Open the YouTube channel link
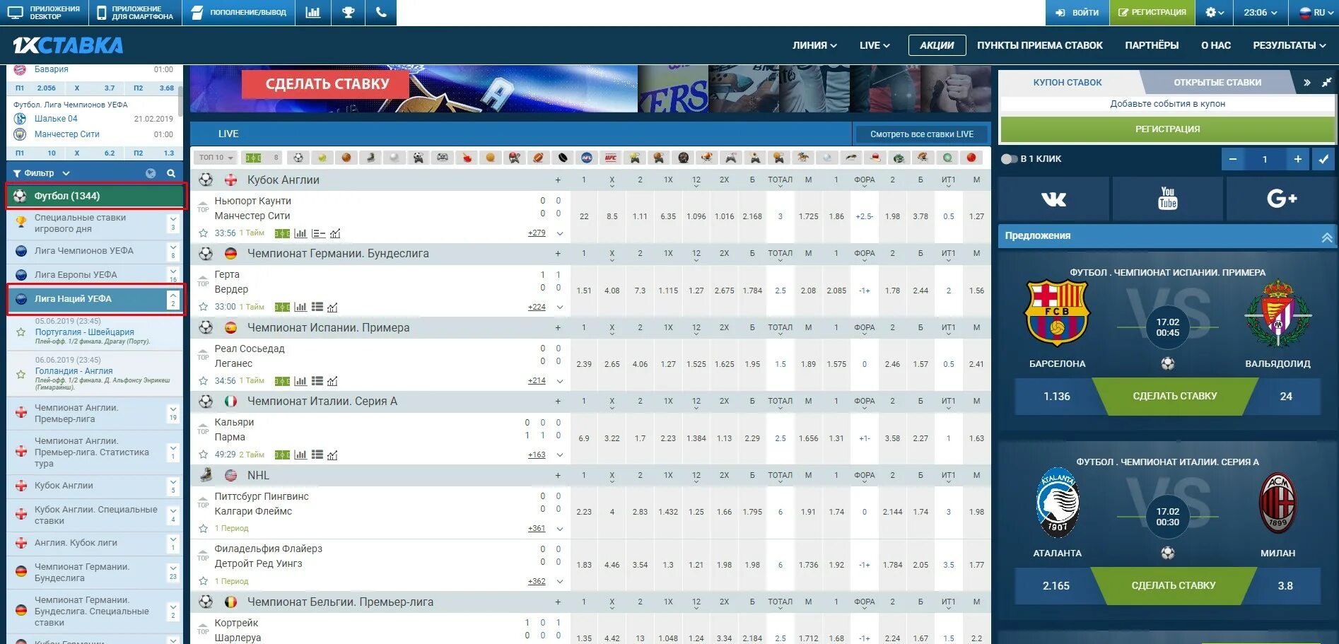 pos(1168,200)
